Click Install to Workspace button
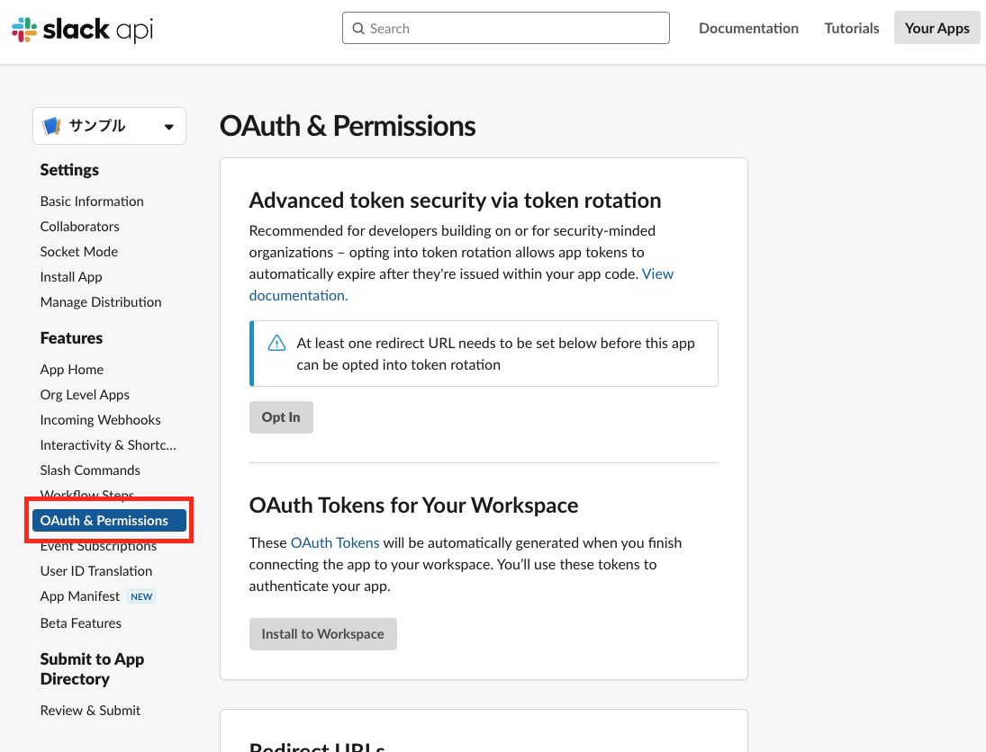Screen dimensions: 986x752 pos(322,634)
